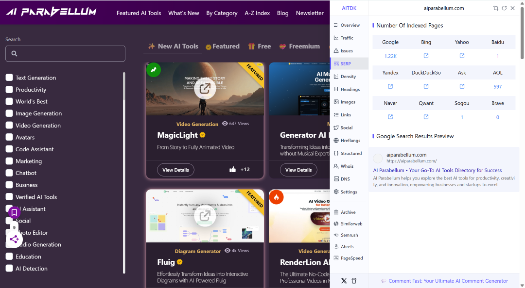The height and width of the screenshot is (288, 525).
Task: Open Featured AI Tools in top navigation
Action: tap(139, 13)
